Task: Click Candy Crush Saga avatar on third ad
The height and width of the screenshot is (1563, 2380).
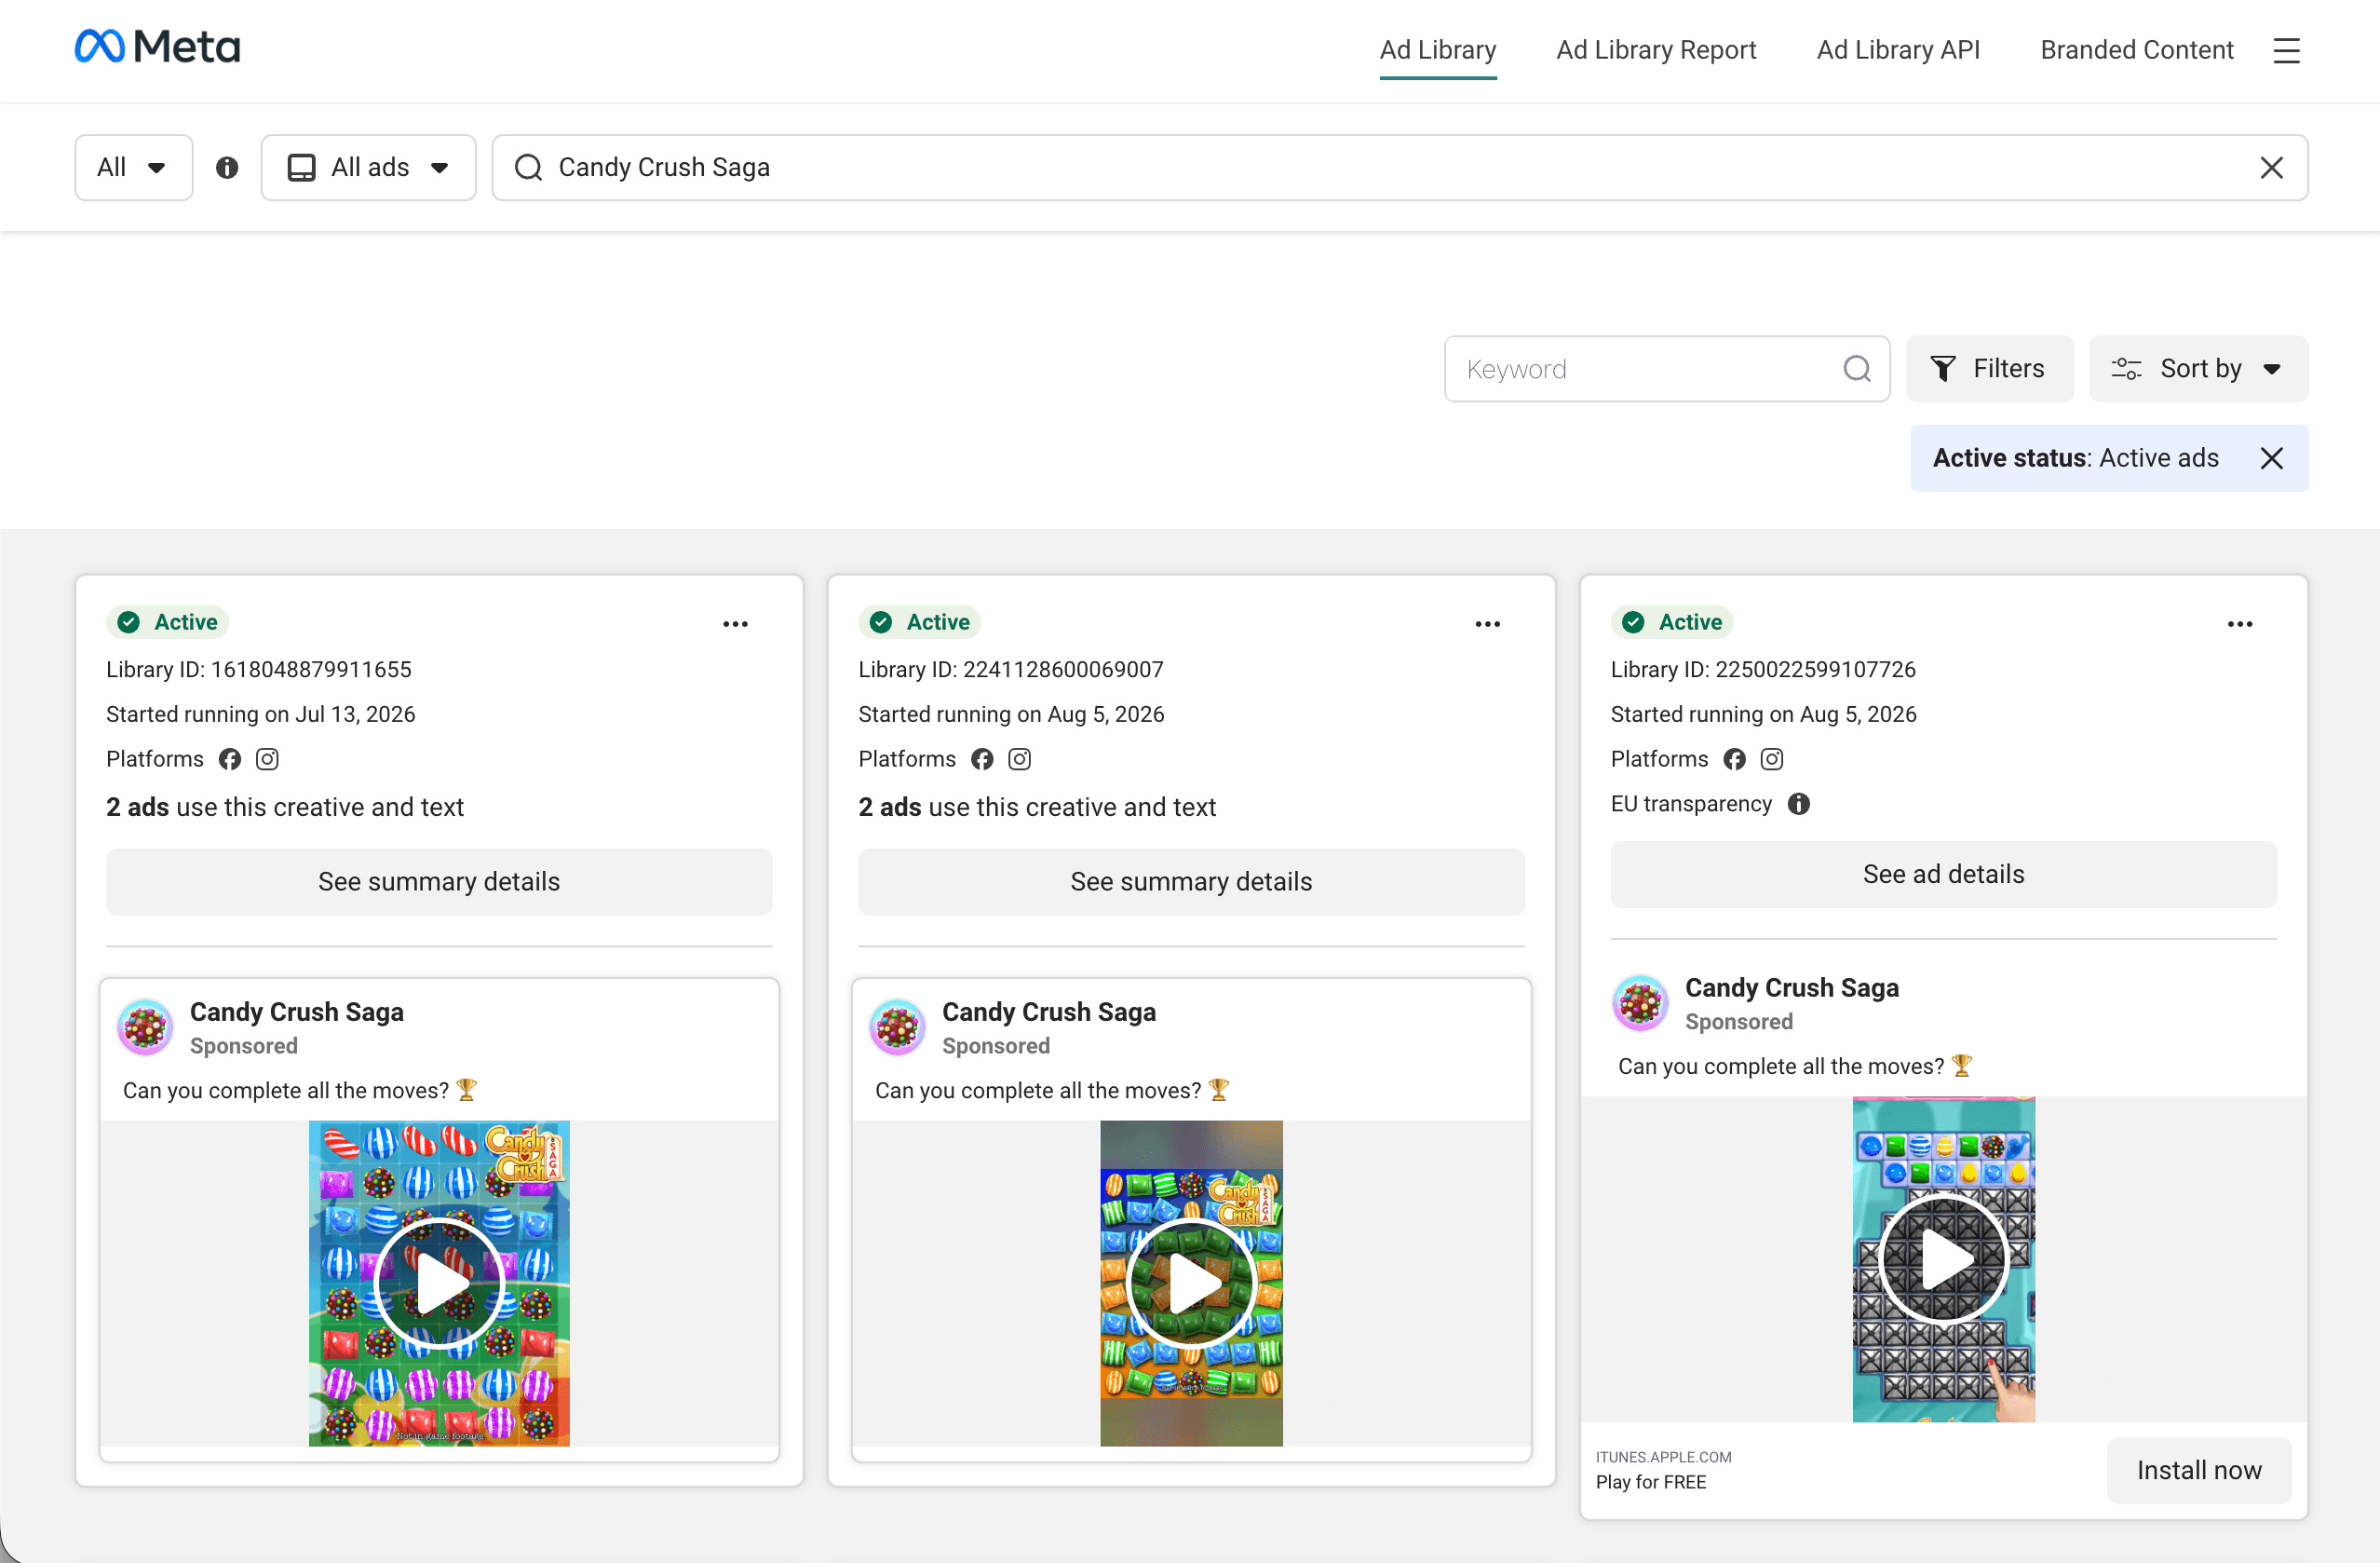Action: pos(1640,1002)
